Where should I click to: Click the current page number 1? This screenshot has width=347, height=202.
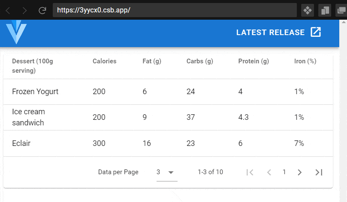[284, 172]
